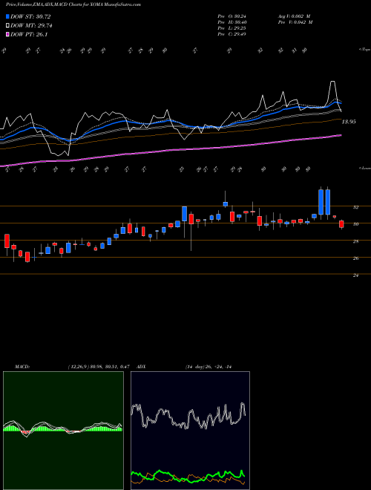Image resolution: width=371 pixels, height=490 pixels.
Task: Click the 24 price axis label
Action: (x=355, y=275)
